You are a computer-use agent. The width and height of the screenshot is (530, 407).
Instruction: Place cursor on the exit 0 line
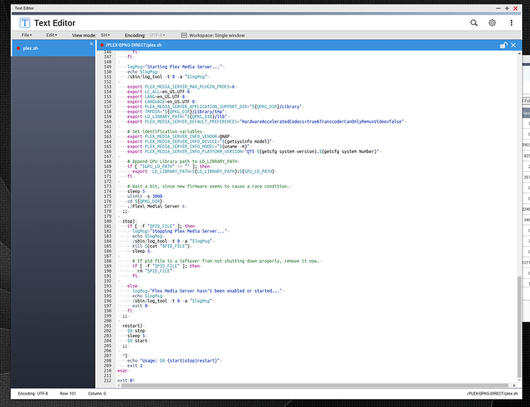click(127, 380)
